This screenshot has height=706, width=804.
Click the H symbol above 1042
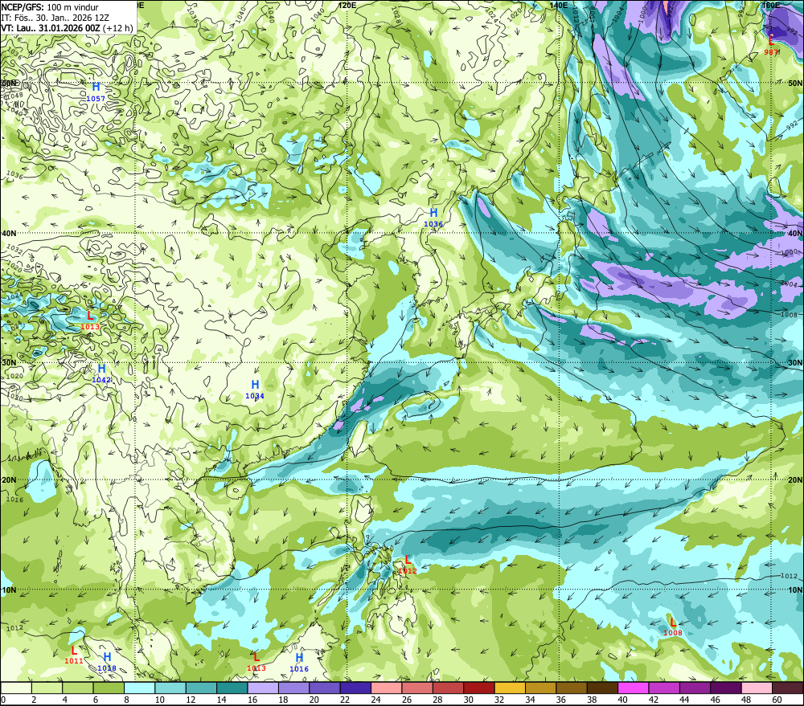point(101,369)
